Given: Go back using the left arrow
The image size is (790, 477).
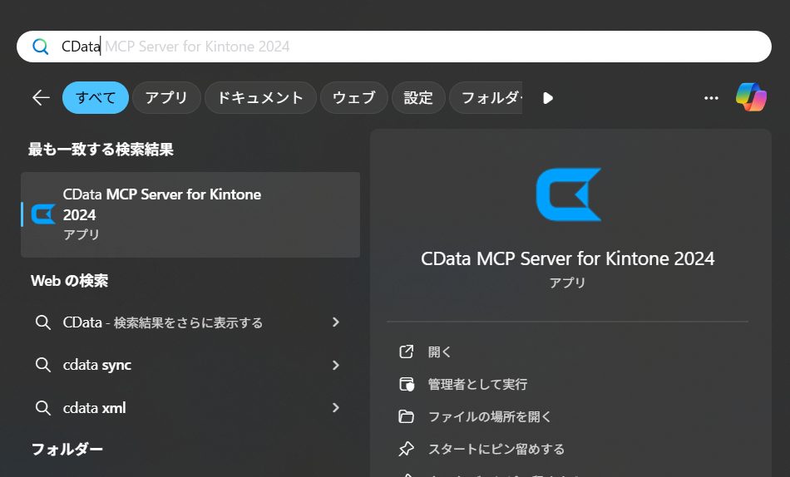Looking at the screenshot, I should 41,98.
